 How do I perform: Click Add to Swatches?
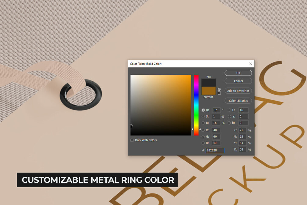(238, 91)
